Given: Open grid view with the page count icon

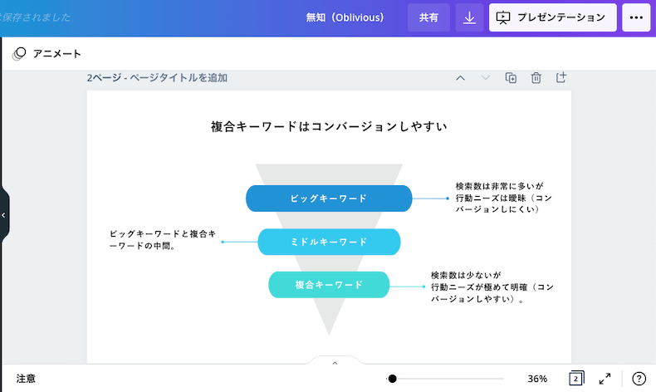Looking at the screenshot, I should [576, 379].
